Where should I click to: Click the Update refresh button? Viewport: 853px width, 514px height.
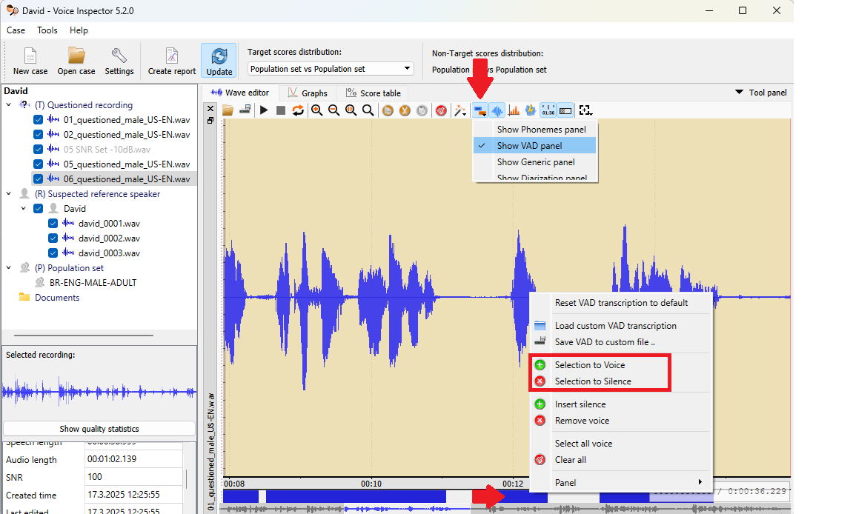219,61
